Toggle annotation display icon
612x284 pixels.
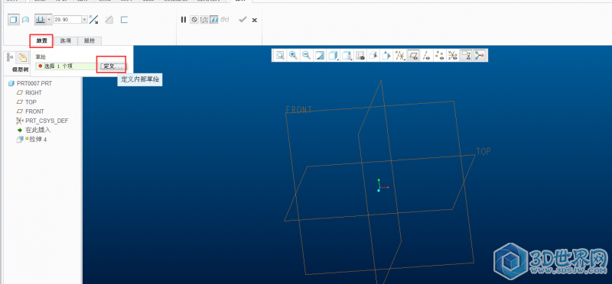(466, 55)
